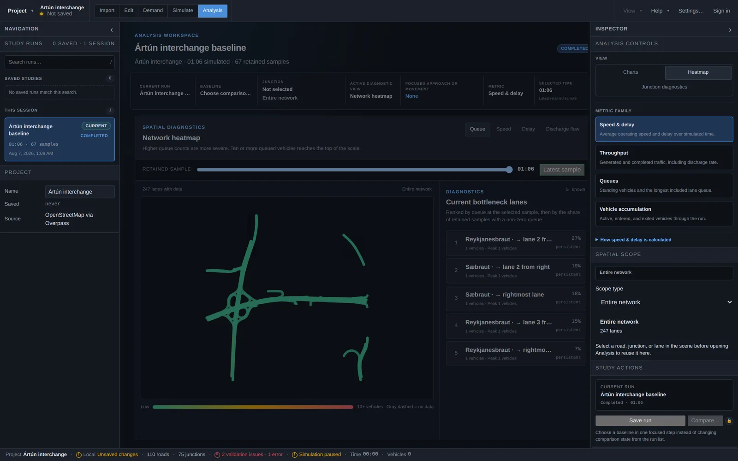The image size is (738, 461).
Task: Click the retained sample slider handle
Action: pos(509,170)
